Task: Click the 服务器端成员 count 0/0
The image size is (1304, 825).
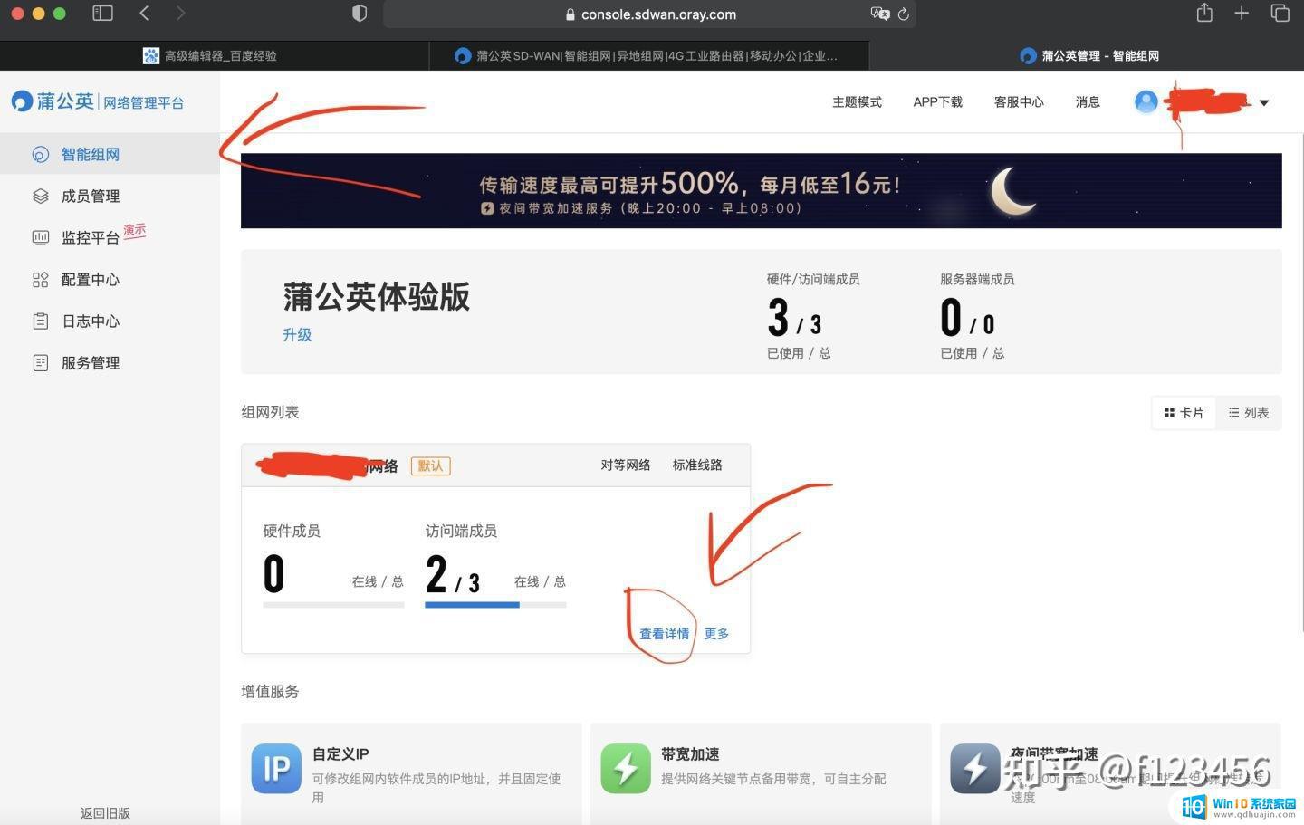Action: click(x=967, y=318)
